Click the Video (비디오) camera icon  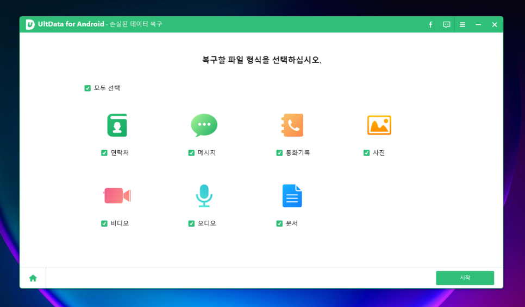[x=117, y=196]
